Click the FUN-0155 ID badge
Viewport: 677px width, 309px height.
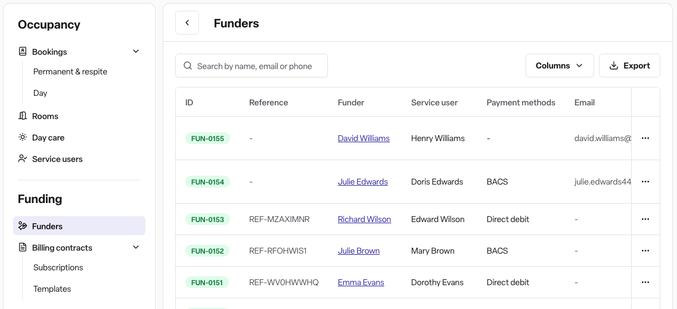coord(207,138)
